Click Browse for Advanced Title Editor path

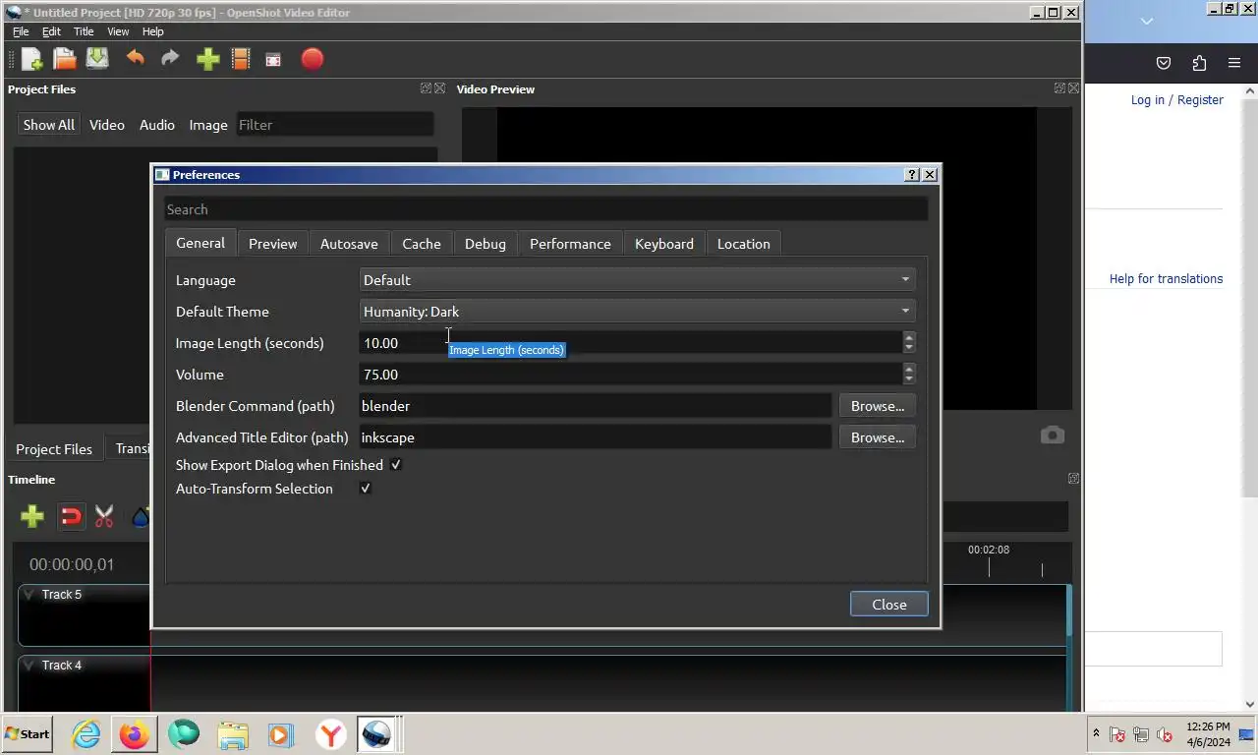tap(877, 437)
